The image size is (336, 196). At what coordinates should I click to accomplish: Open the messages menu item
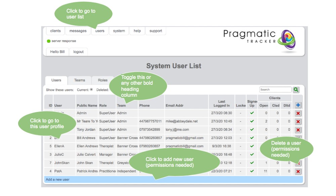point(78,31)
